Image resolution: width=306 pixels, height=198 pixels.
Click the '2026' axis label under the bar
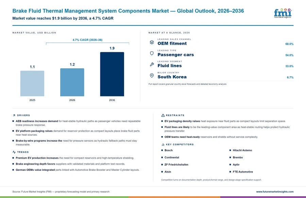pyautogui.click(x=72, y=100)
